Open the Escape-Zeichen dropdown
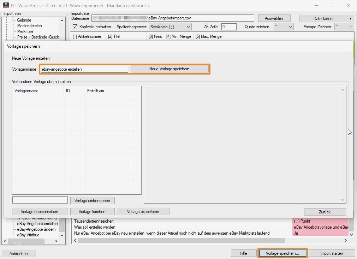This screenshot has width=357, height=259. (344, 27)
